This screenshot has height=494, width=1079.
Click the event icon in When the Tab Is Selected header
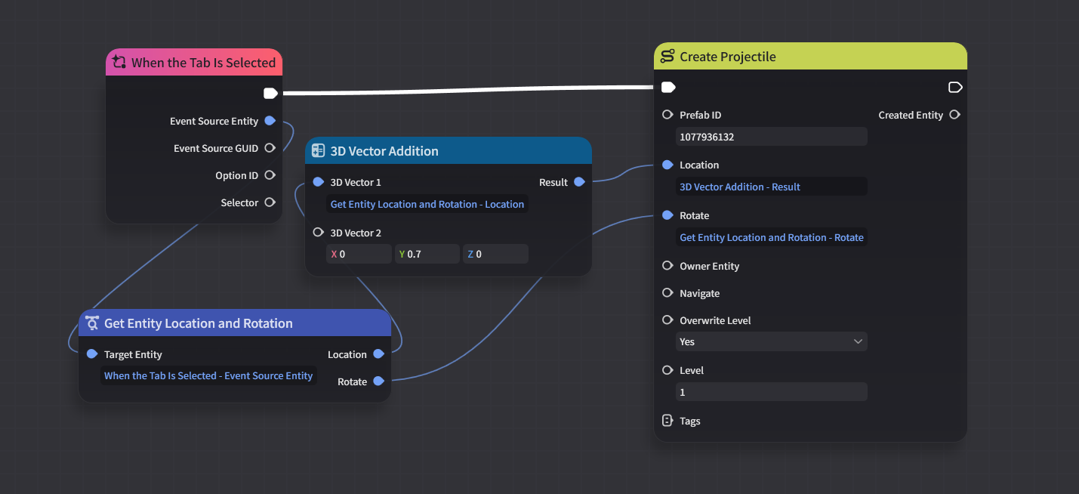click(x=119, y=63)
